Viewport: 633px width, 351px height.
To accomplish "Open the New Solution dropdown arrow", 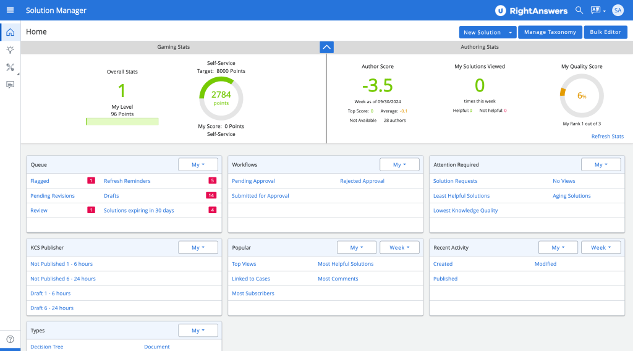I will (x=511, y=32).
